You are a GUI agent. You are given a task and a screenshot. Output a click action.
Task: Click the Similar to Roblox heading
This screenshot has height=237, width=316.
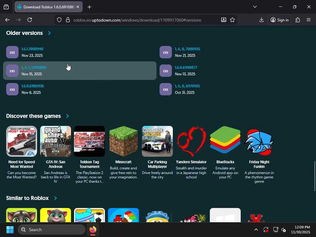pyautogui.click(x=27, y=198)
